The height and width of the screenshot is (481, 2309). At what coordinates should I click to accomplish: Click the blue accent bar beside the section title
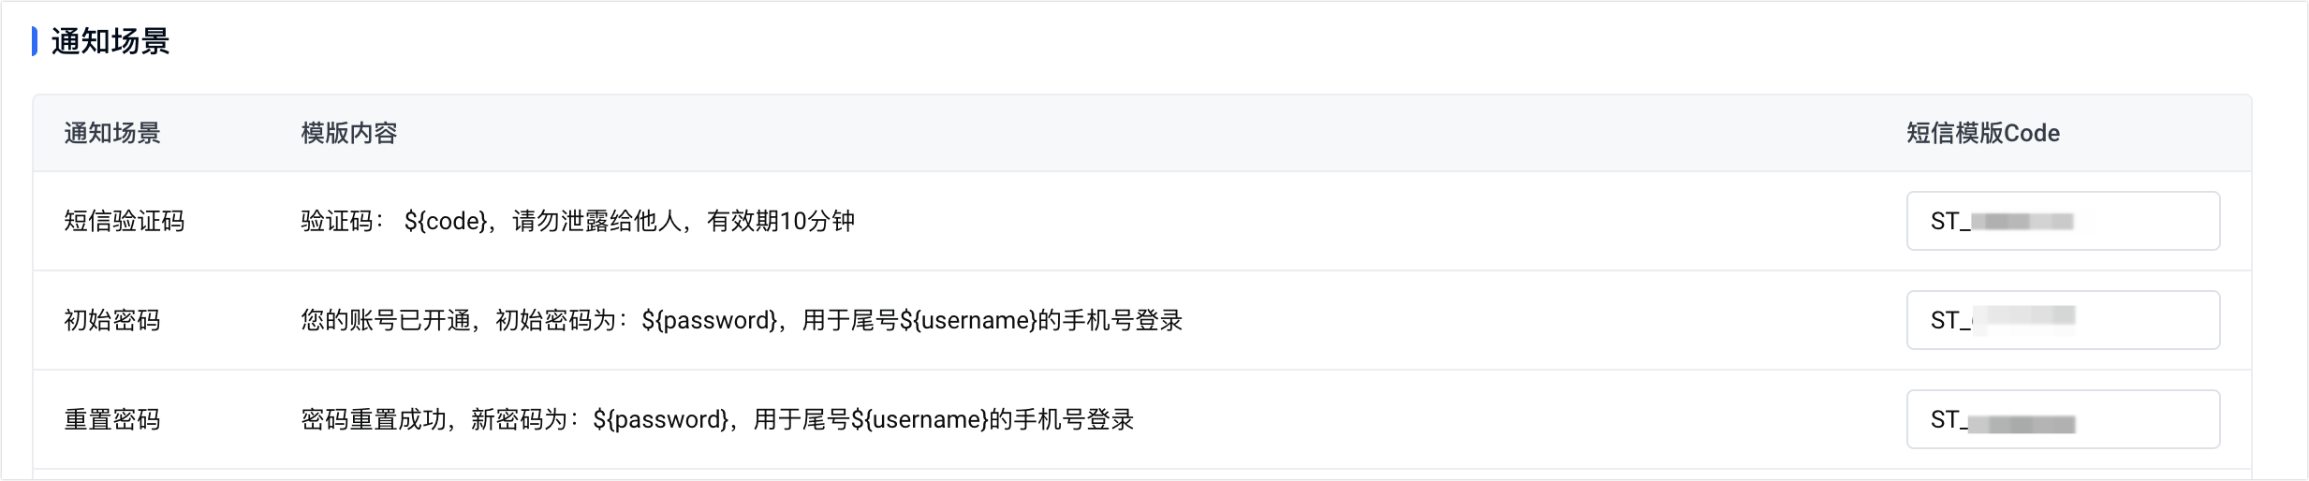click(x=35, y=41)
